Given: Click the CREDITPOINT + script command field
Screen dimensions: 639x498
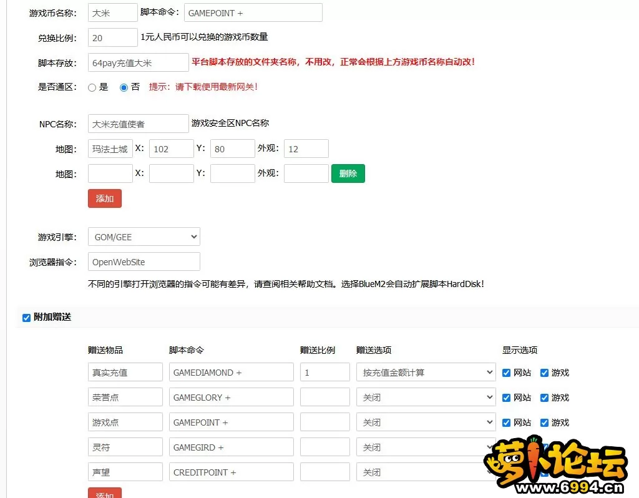Looking at the screenshot, I should click(x=232, y=472).
